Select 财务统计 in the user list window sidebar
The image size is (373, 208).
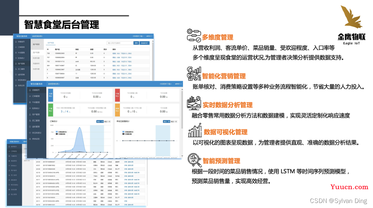20,58
